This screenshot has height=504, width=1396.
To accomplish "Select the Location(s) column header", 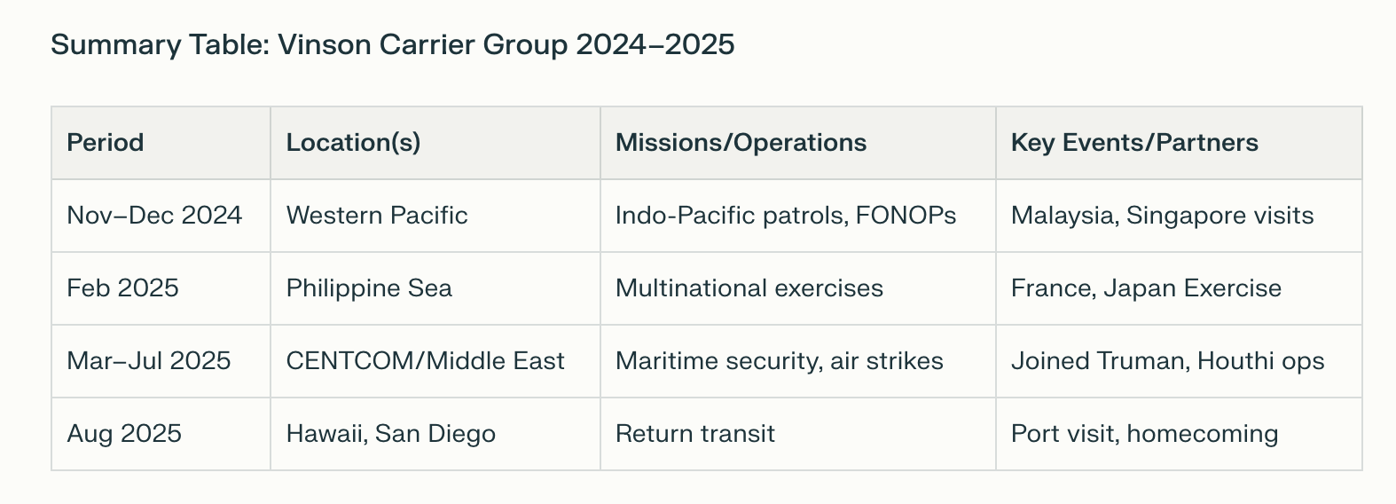I will 435,143.
